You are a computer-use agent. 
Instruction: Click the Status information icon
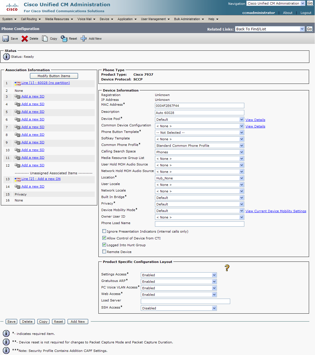coord(7,57)
